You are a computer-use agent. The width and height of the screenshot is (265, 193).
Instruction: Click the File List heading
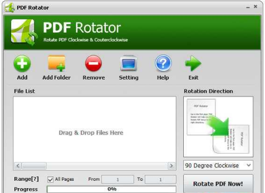(25, 91)
